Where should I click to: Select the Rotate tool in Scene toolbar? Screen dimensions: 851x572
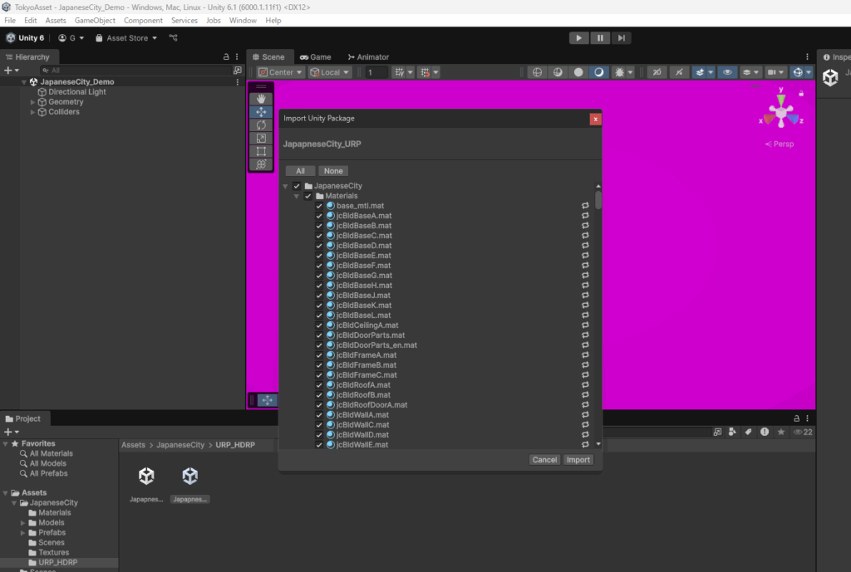(x=261, y=125)
